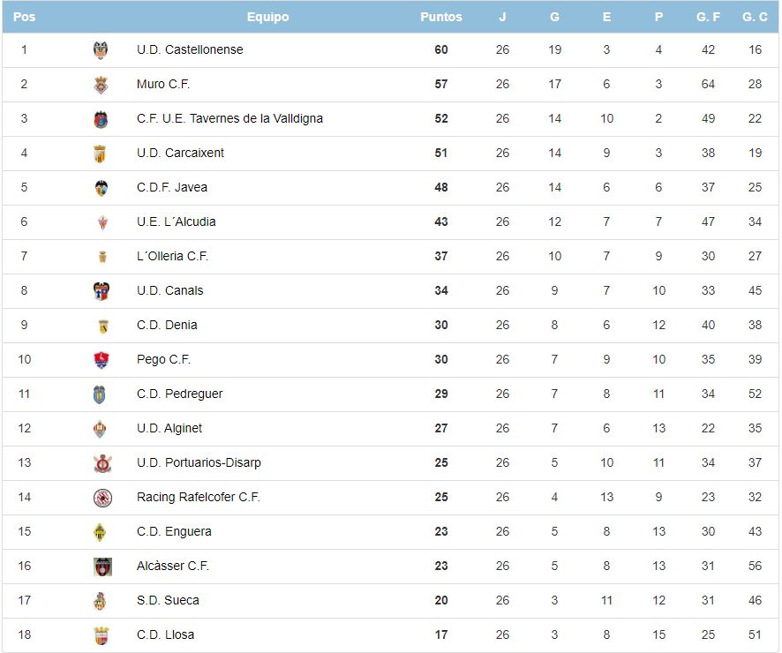This screenshot has height=653, width=782.
Task: Click the Alcàsser C.F. club badge
Action: [x=102, y=567]
